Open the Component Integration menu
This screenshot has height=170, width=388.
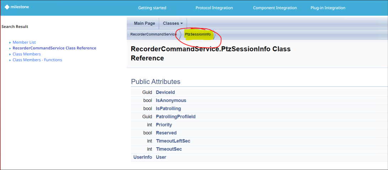(x=274, y=8)
